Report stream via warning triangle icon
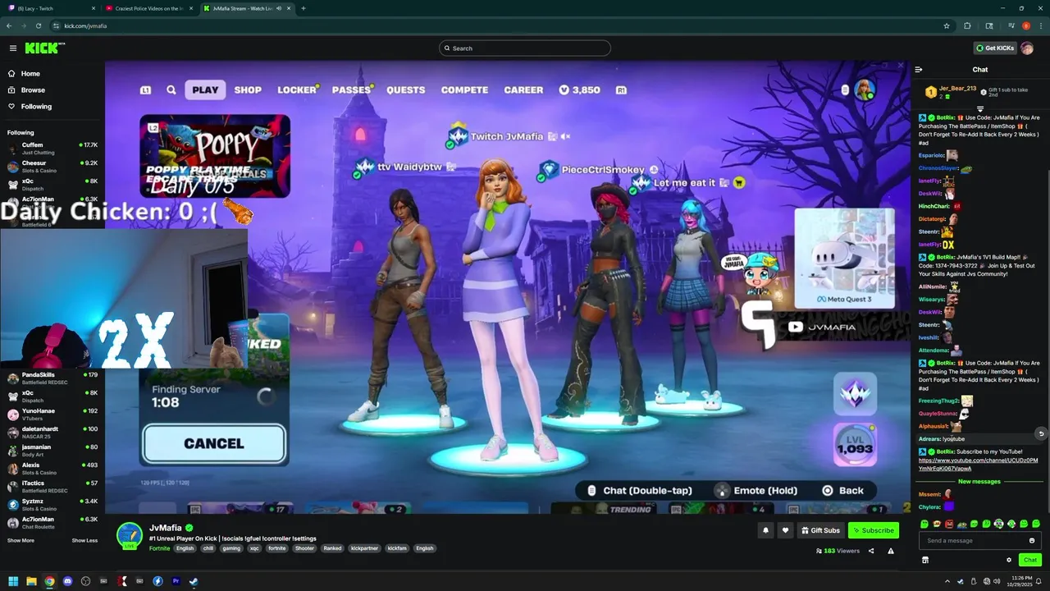 click(891, 551)
